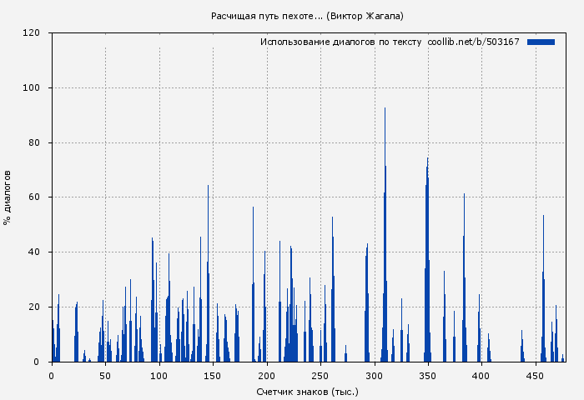Click the x-axis tick label 450
This screenshot has height=400, width=584.
point(535,376)
